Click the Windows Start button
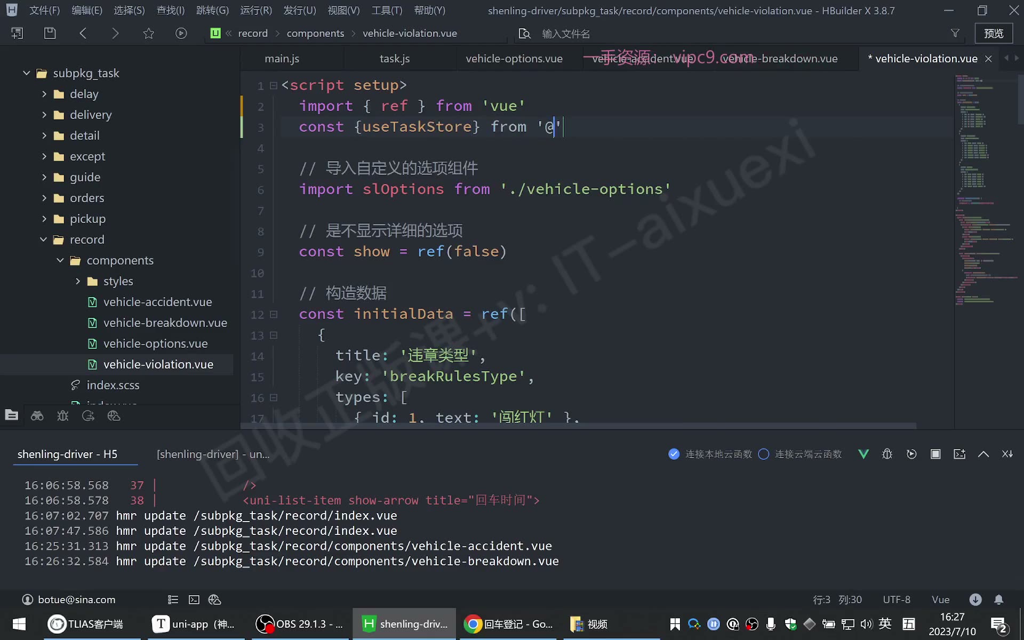 pyautogui.click(x=19, y=624)
